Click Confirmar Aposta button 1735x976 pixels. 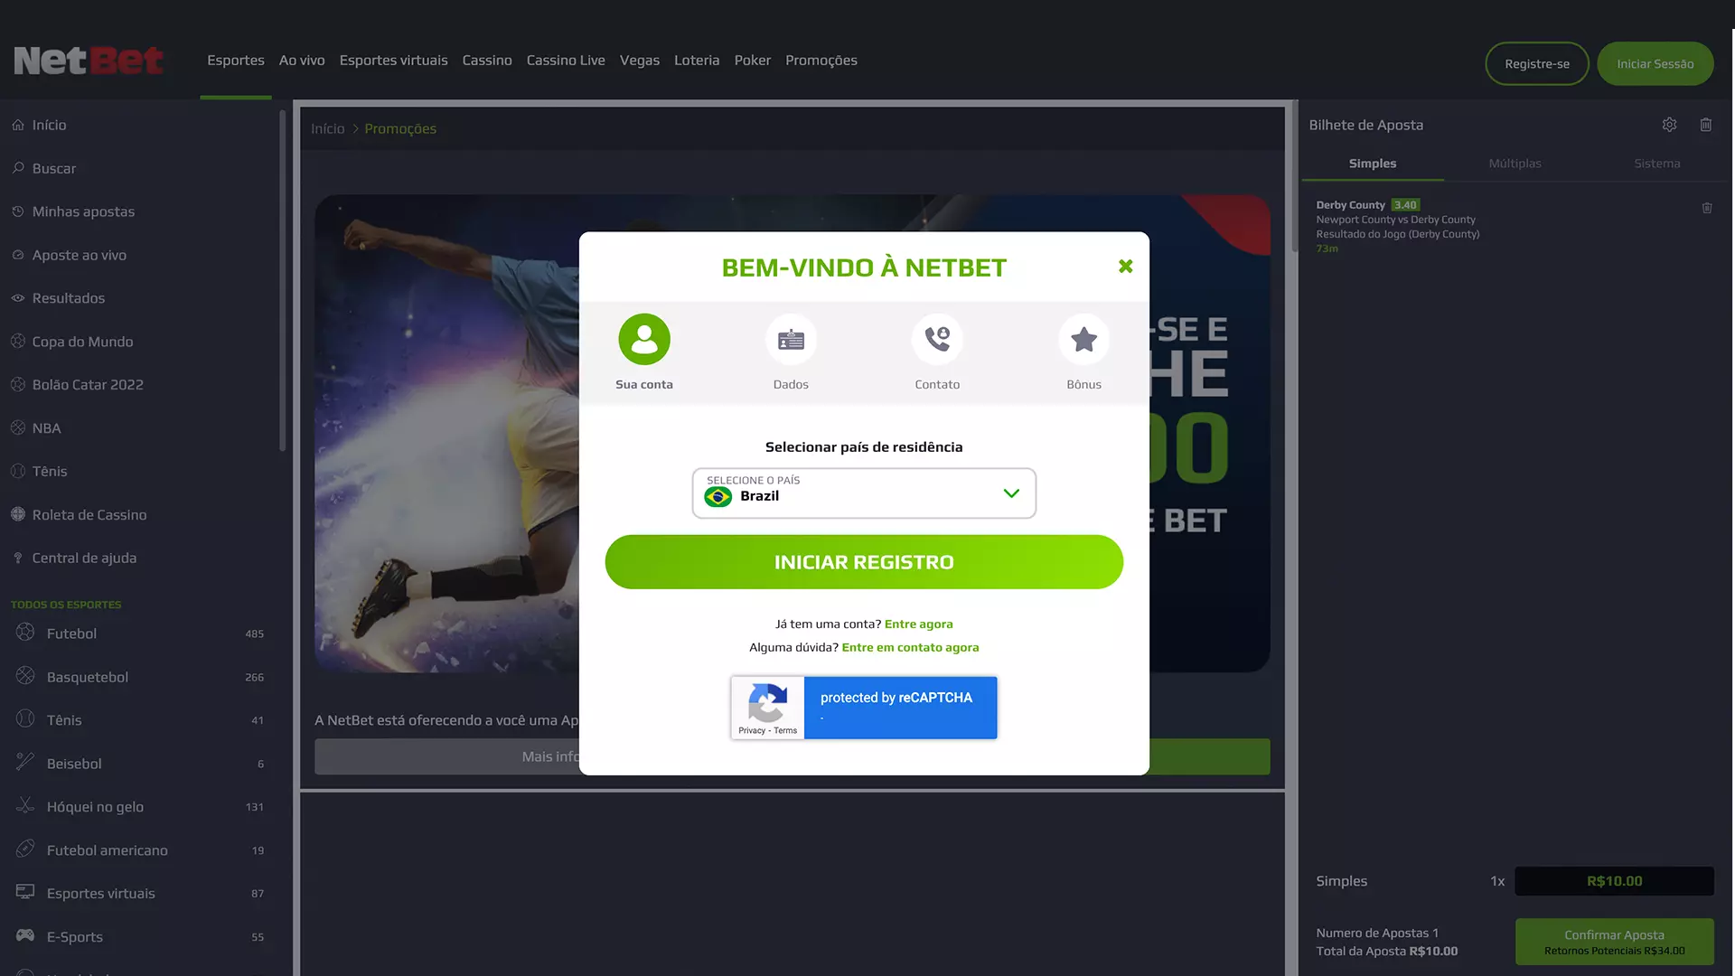[x=1615, y=942]
